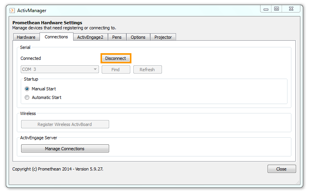Minimize the ActivManager window
309x194 pixels.
[x=266, y=9]
